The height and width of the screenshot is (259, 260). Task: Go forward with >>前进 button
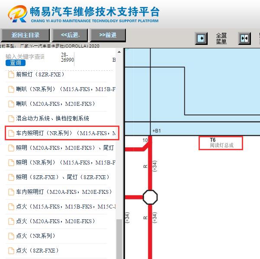pyautogui.click(x=108, y=35)
